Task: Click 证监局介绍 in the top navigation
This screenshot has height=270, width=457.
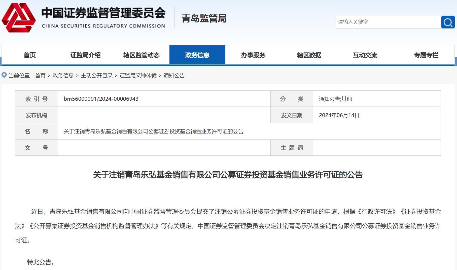Action: pyautogui.click(x=86, y=55)
